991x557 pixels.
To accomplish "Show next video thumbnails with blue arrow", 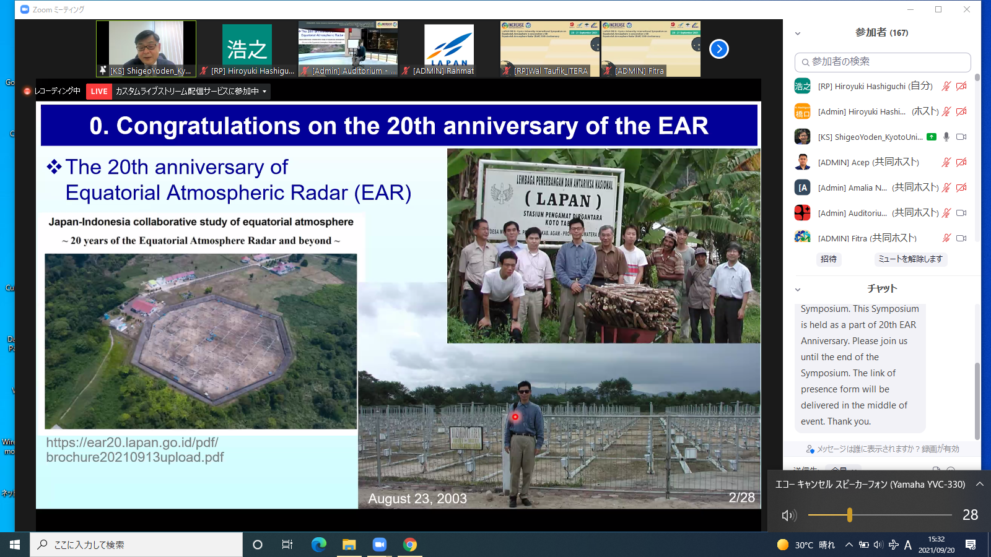I will (x=718, y=49).
